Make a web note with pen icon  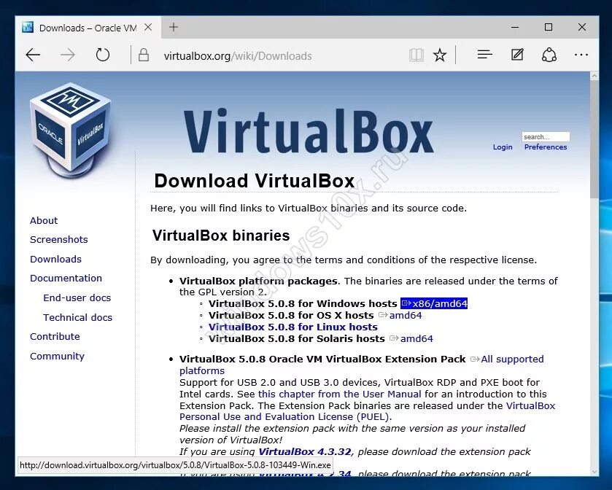click(x=518, y=55)
